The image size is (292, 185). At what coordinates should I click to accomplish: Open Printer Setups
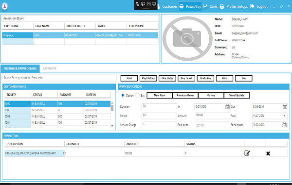[234, 6]
